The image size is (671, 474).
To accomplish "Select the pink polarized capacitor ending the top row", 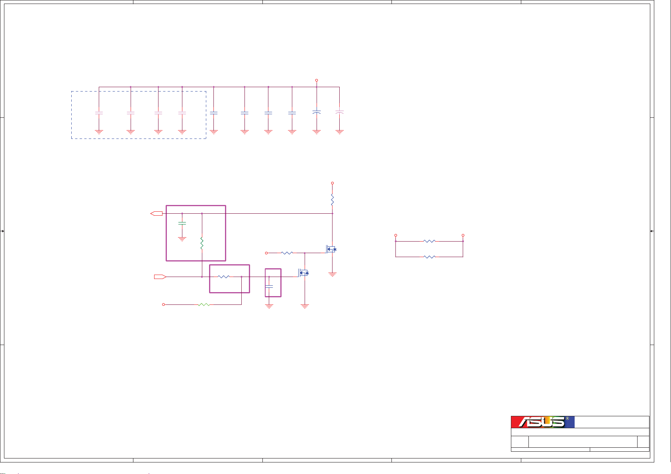I will pos(339,112).
